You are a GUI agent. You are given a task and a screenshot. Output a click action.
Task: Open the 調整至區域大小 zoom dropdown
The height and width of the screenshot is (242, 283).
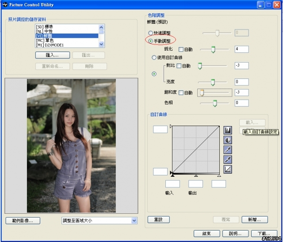click(x=134, y=220)
